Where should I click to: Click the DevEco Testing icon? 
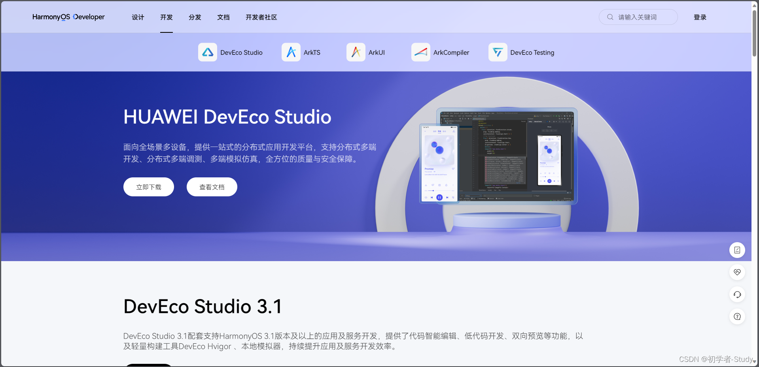pyautogui.click(x=498, y=52)
